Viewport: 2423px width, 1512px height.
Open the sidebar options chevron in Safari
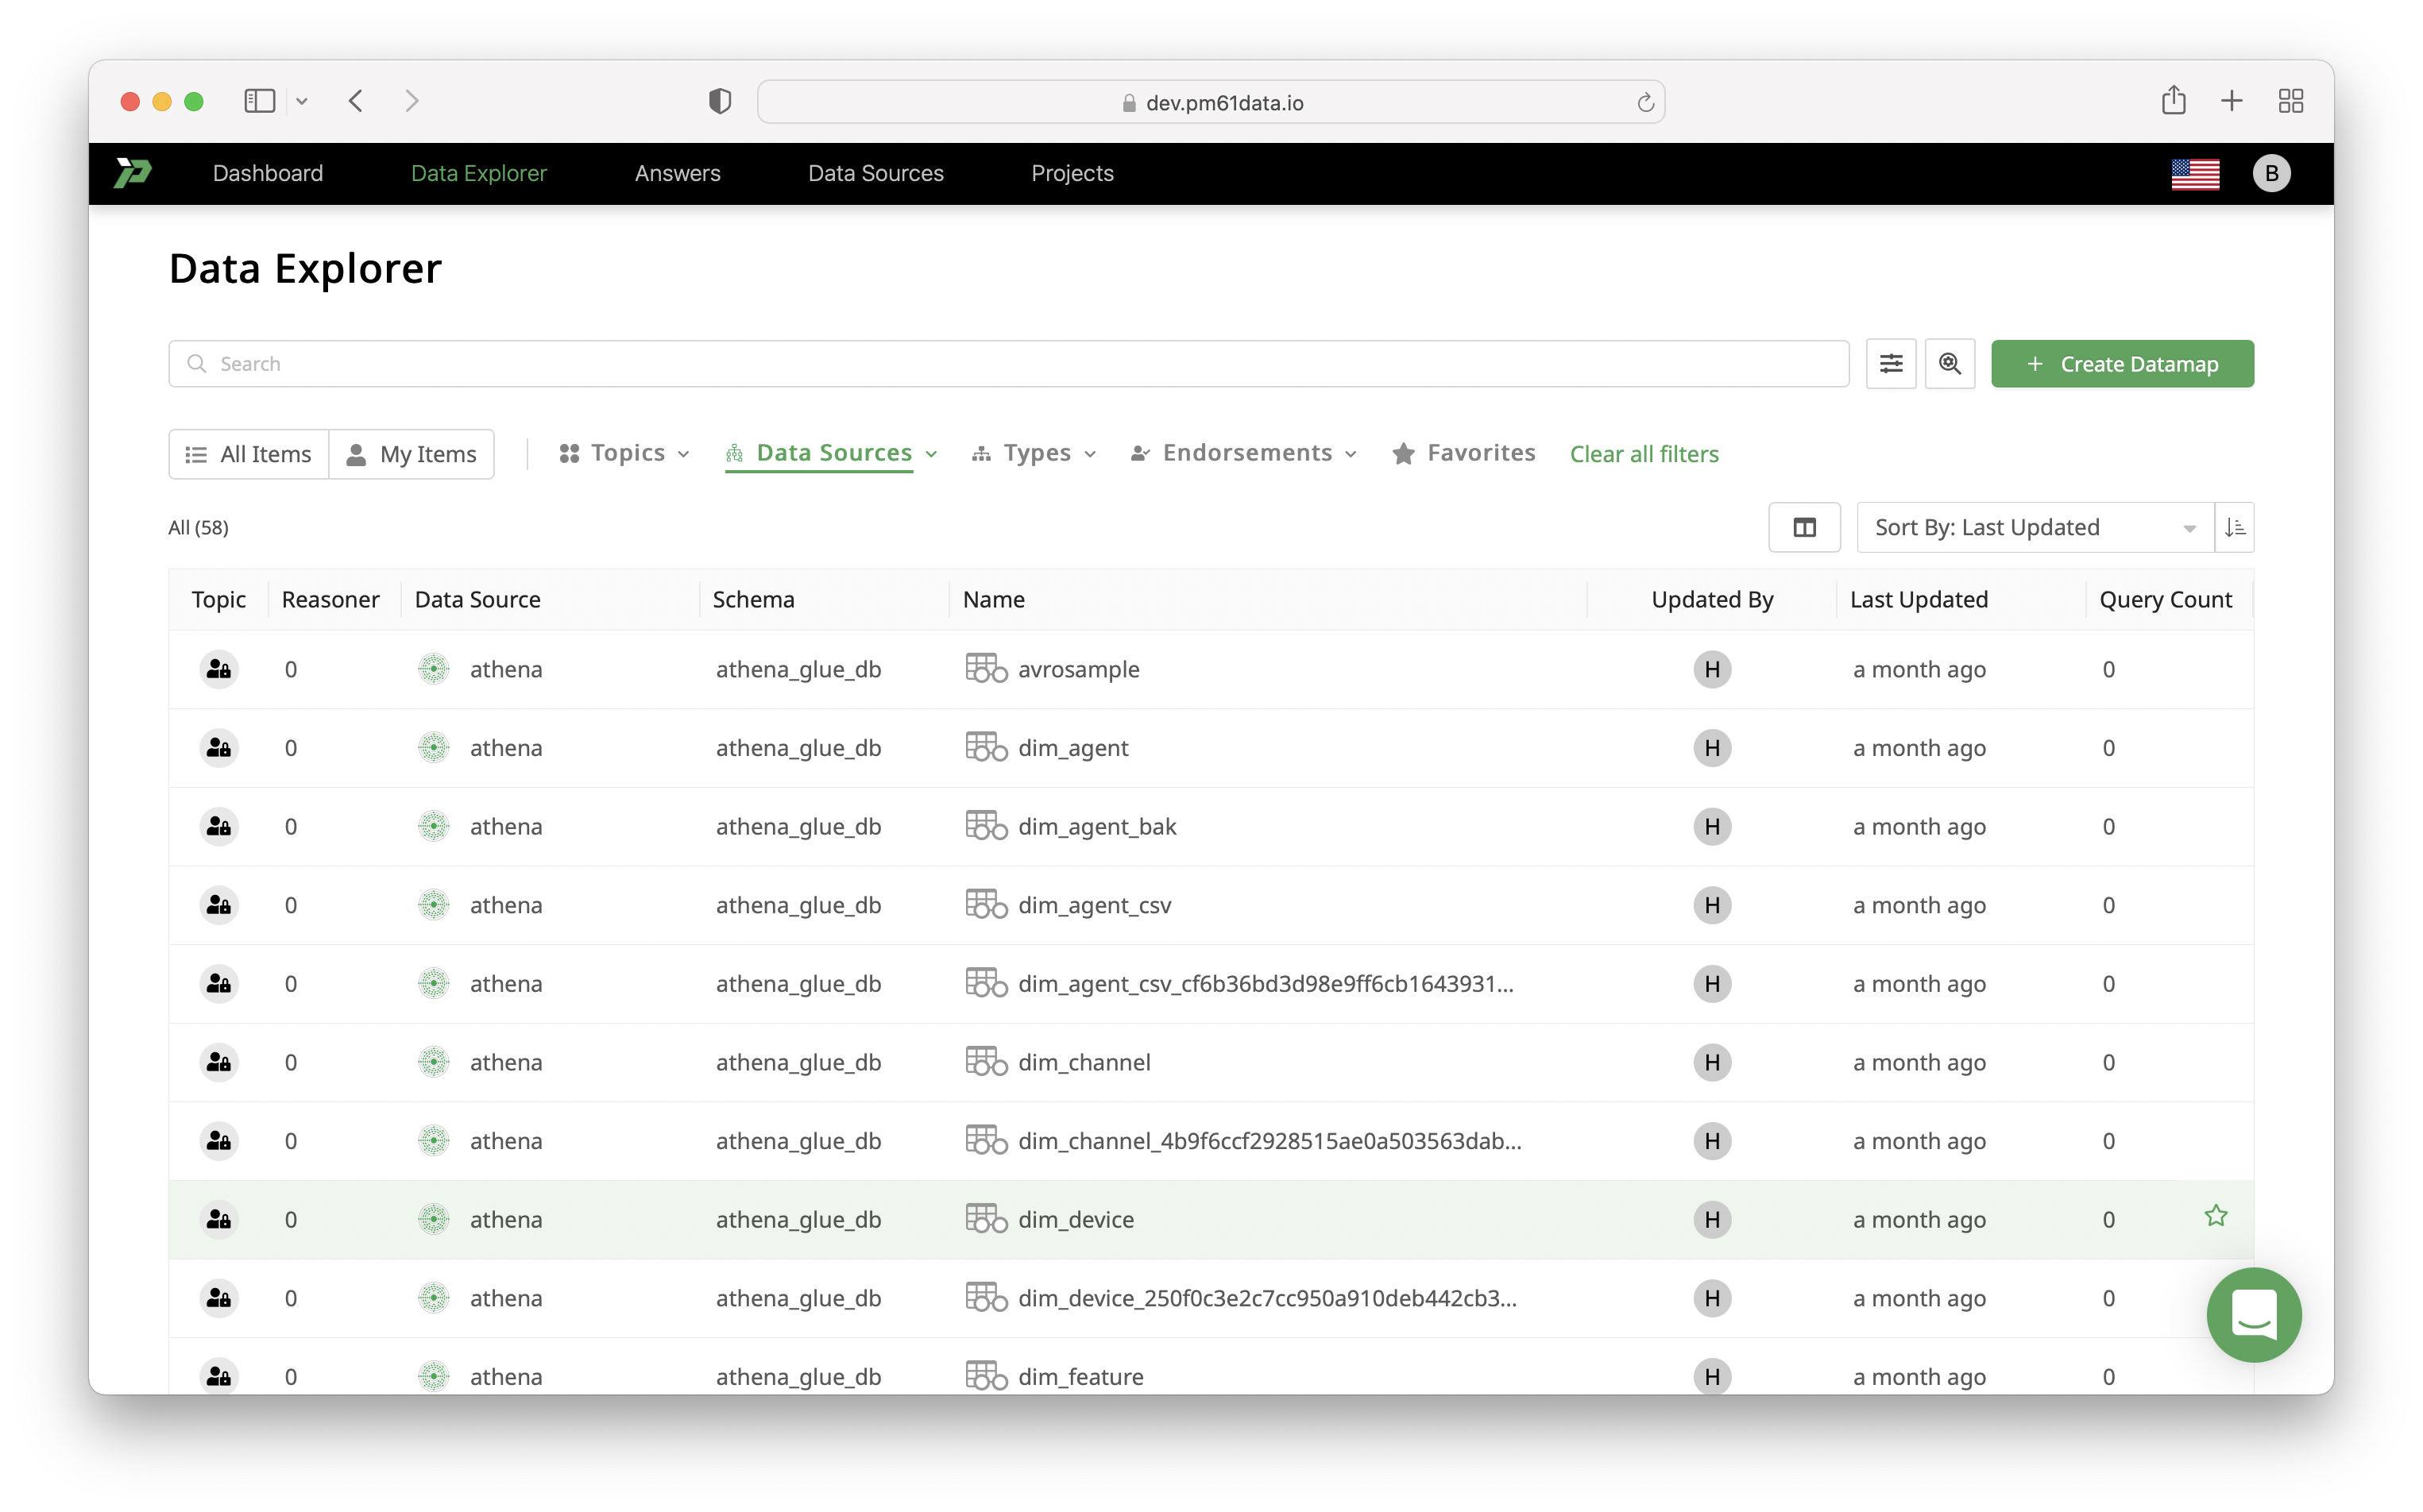coord(301,101)
